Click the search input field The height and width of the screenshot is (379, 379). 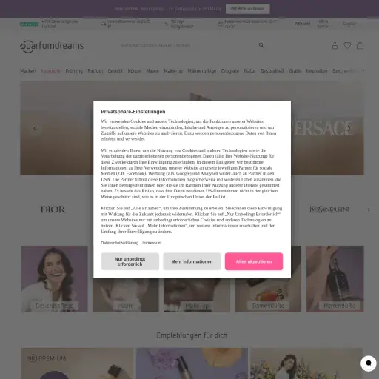click(x=187, y=46)
